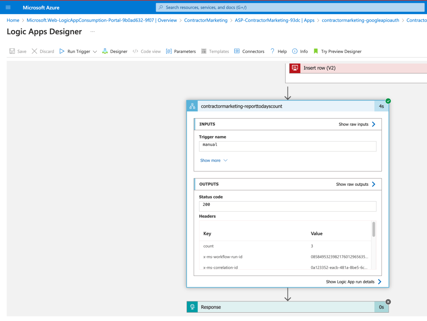Click the teal Response globe icon

tap(192, 307)
